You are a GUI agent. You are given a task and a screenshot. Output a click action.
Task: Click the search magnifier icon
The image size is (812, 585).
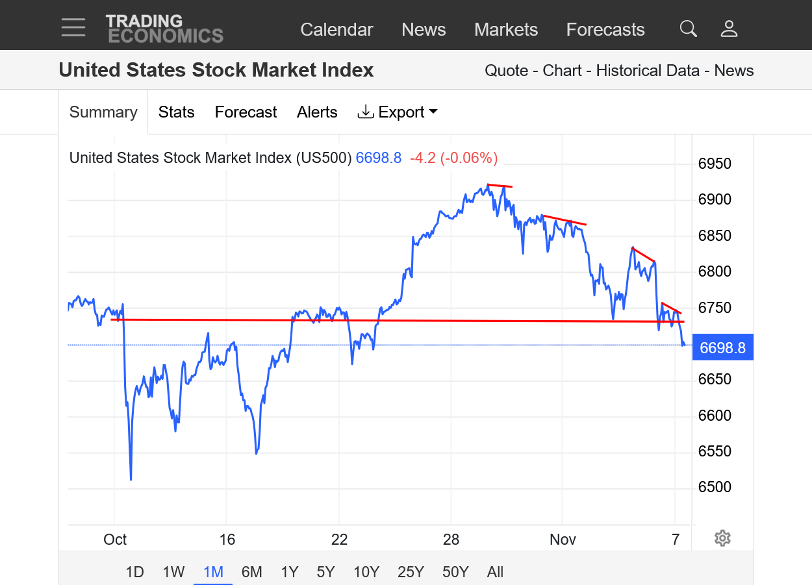(x=688, y=29)
